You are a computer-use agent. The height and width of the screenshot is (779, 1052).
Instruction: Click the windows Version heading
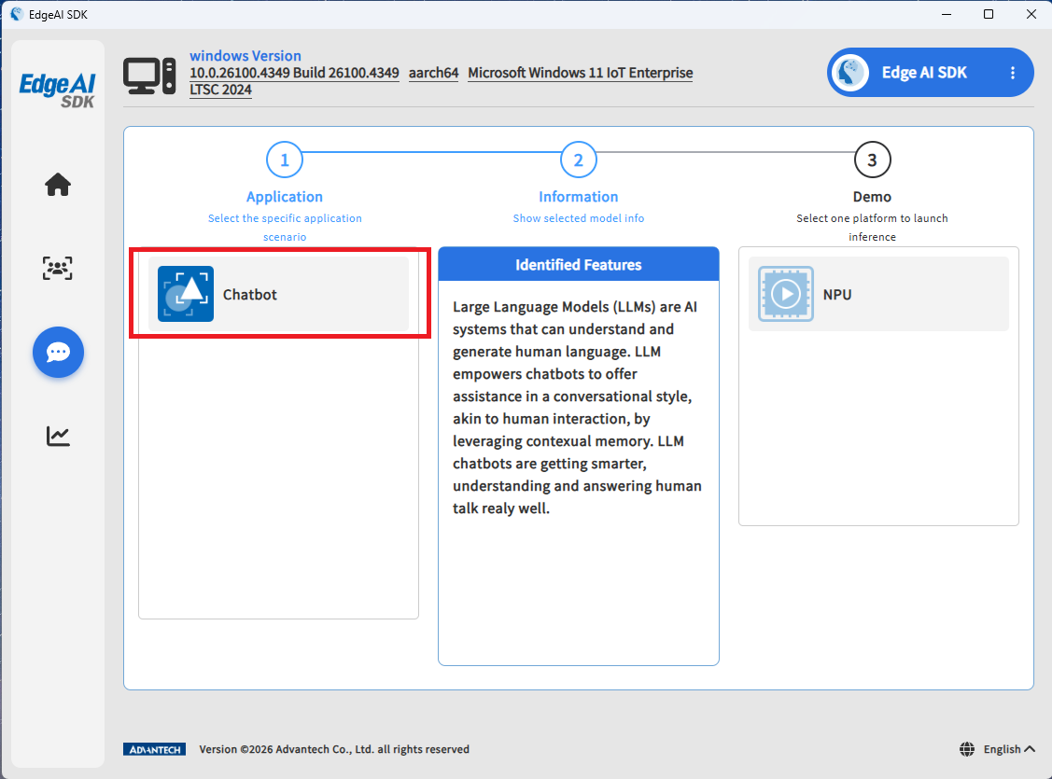pos(245,56)
